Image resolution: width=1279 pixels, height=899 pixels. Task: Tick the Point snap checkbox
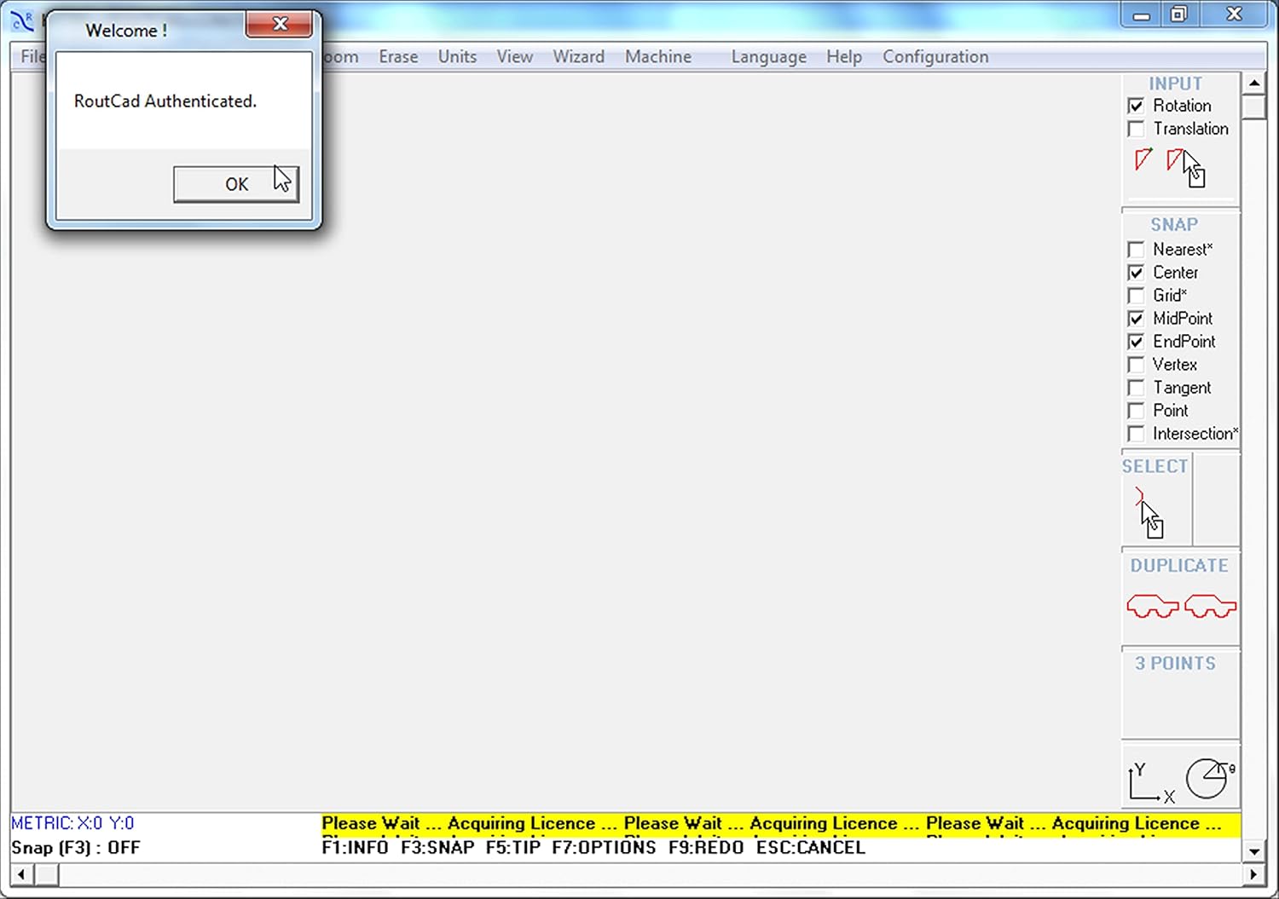coord(1136,411)
